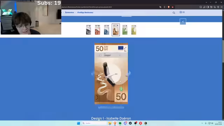The image size is (224, 126).
Task: Open the Banknoten breadcrumb link
Action: click(x=70, y=13)
